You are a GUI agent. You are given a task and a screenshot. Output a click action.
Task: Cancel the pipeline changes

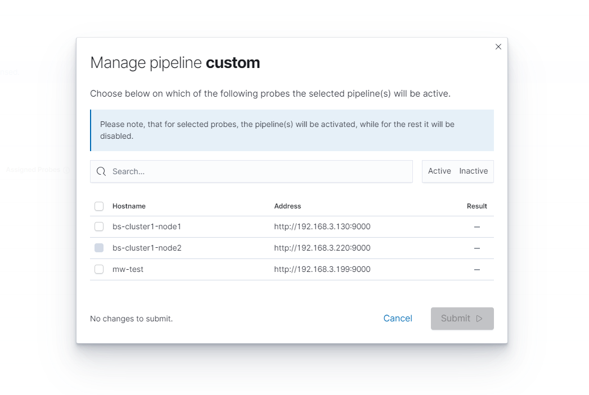pyautogui.click(x=398, y=319)
